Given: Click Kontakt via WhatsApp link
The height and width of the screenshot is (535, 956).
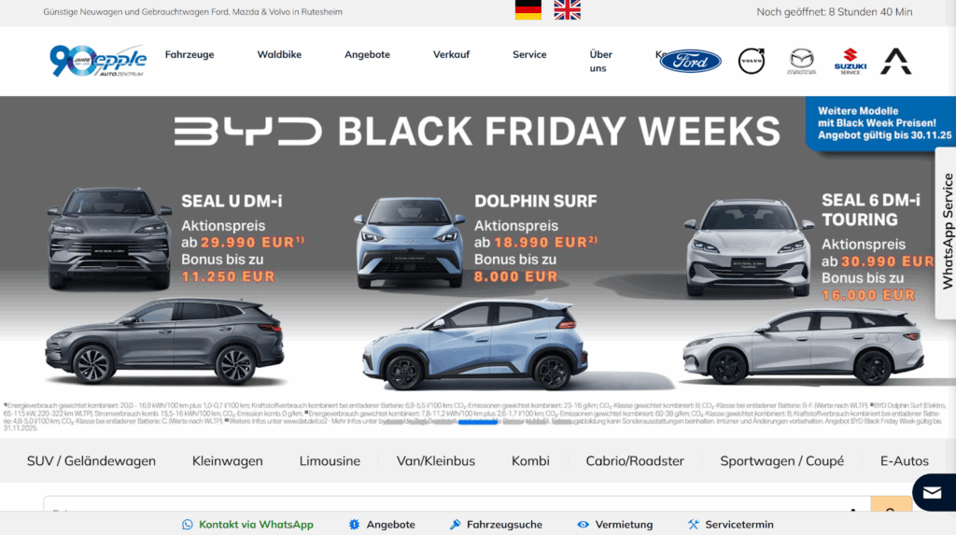Looking at the screenshot, I should tap(247, 525).
